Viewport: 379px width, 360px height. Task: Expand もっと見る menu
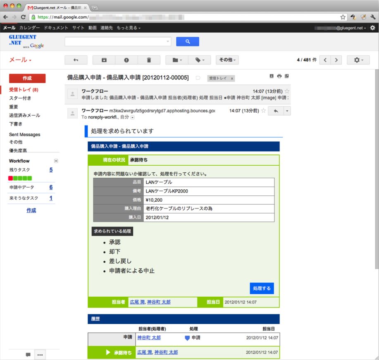coord(129,28)
